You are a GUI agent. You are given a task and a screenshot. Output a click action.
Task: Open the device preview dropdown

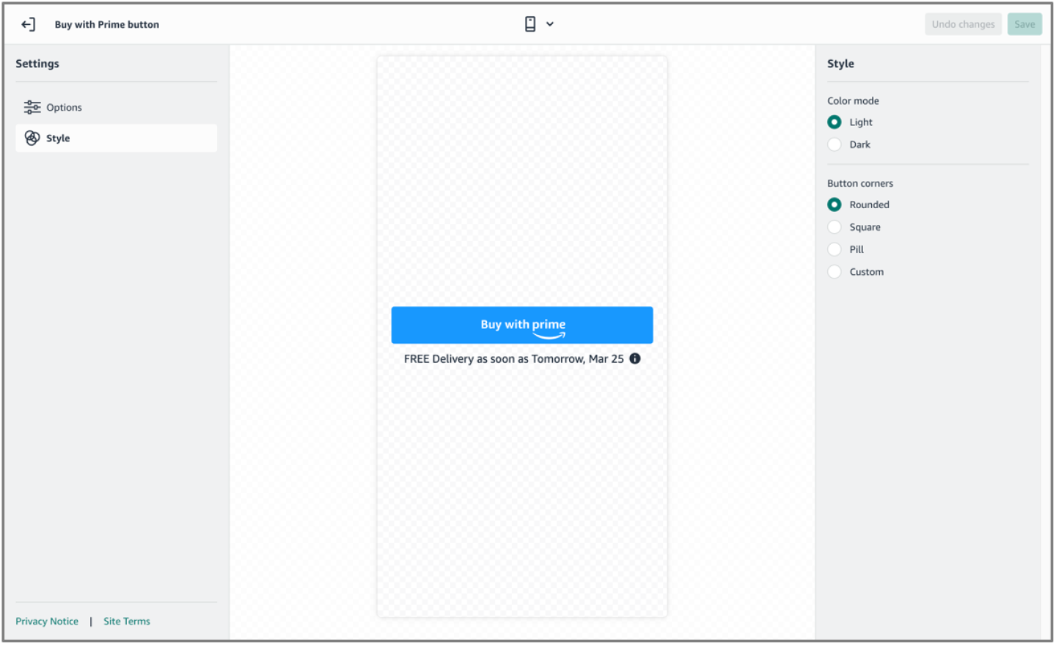pyautogui.click(x=550, y=23)
